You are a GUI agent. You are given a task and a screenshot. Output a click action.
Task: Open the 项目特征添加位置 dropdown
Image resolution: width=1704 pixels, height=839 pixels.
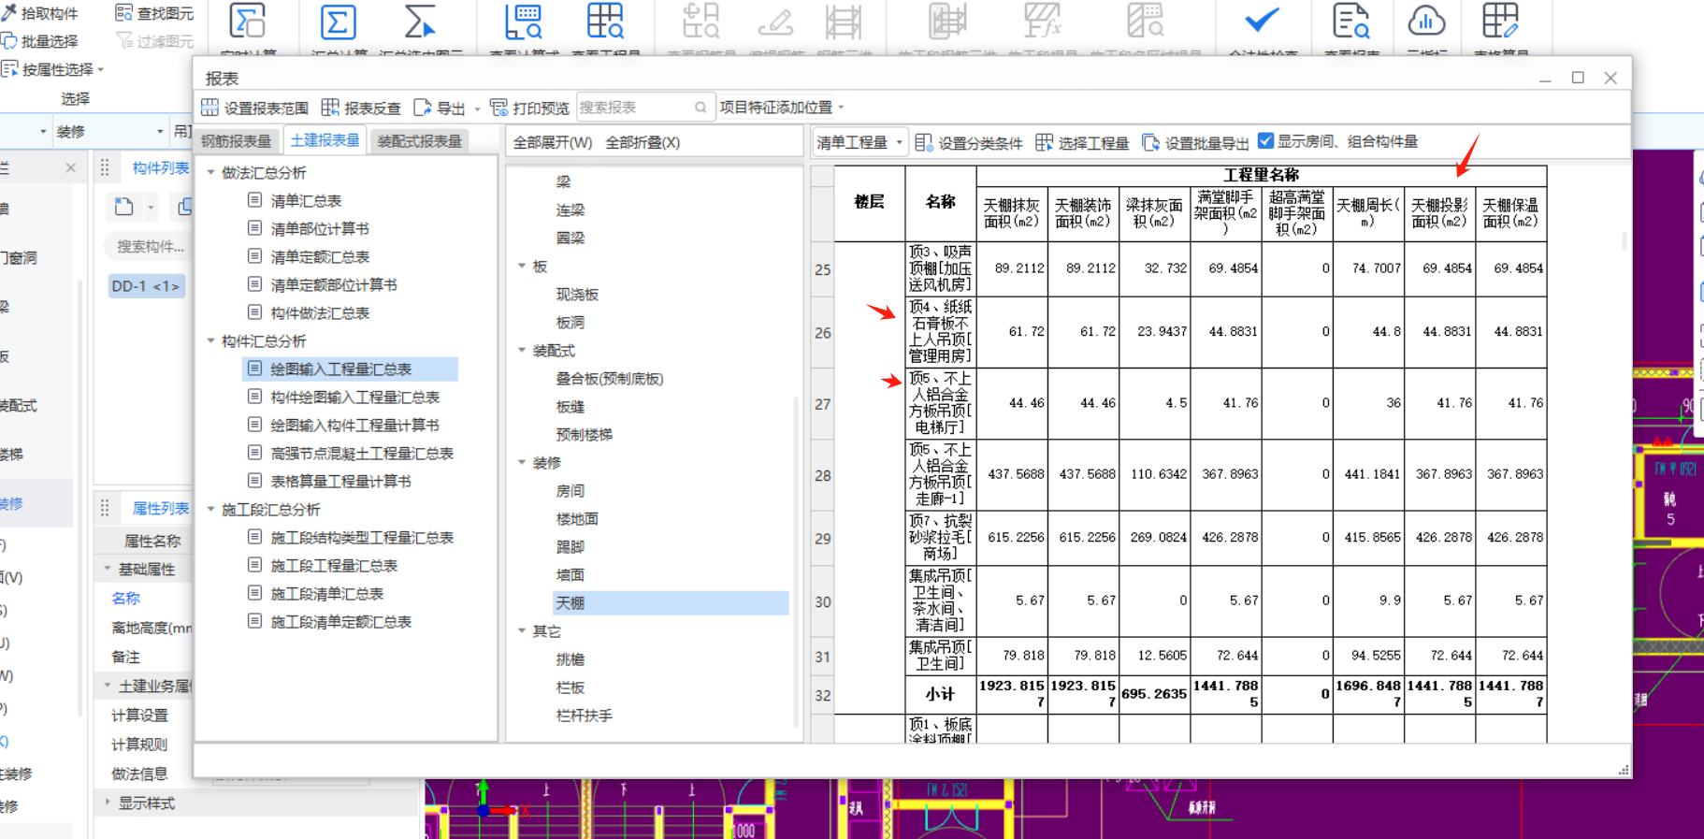[x=782, y=108]
